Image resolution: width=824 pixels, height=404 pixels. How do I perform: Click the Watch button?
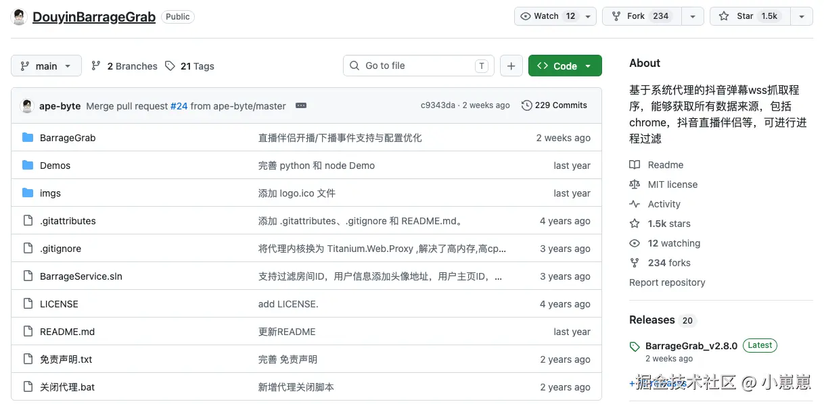coord(547,16)
